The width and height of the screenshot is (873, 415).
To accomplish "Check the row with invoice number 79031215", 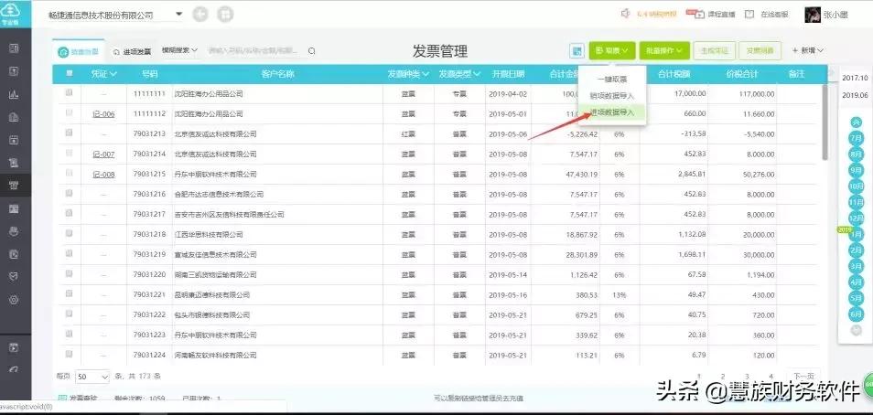I will point(69,173).
